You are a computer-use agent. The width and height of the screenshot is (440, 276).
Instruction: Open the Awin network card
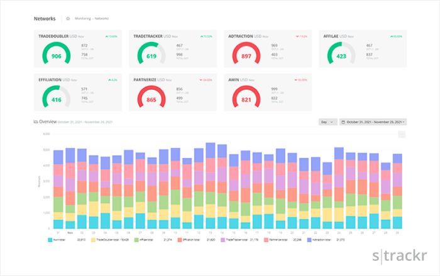point(268,92)
